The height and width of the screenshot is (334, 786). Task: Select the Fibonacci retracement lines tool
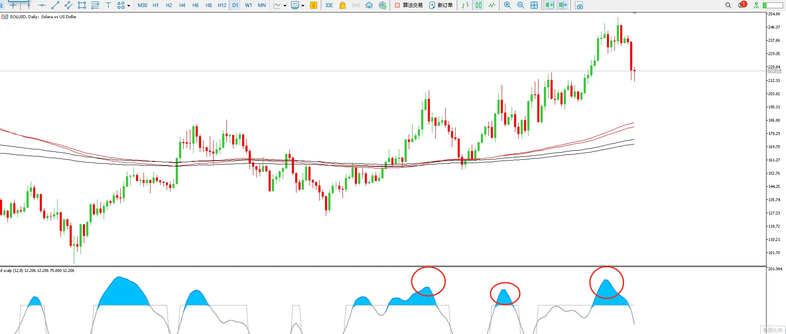95,5
